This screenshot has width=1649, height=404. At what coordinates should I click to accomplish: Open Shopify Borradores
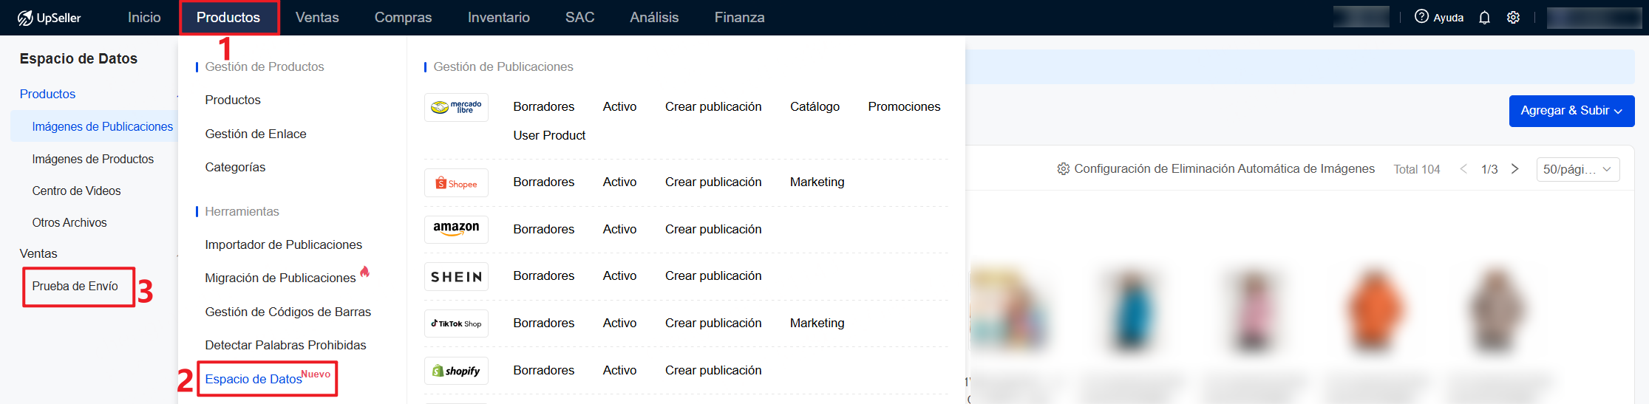(544, 370)
